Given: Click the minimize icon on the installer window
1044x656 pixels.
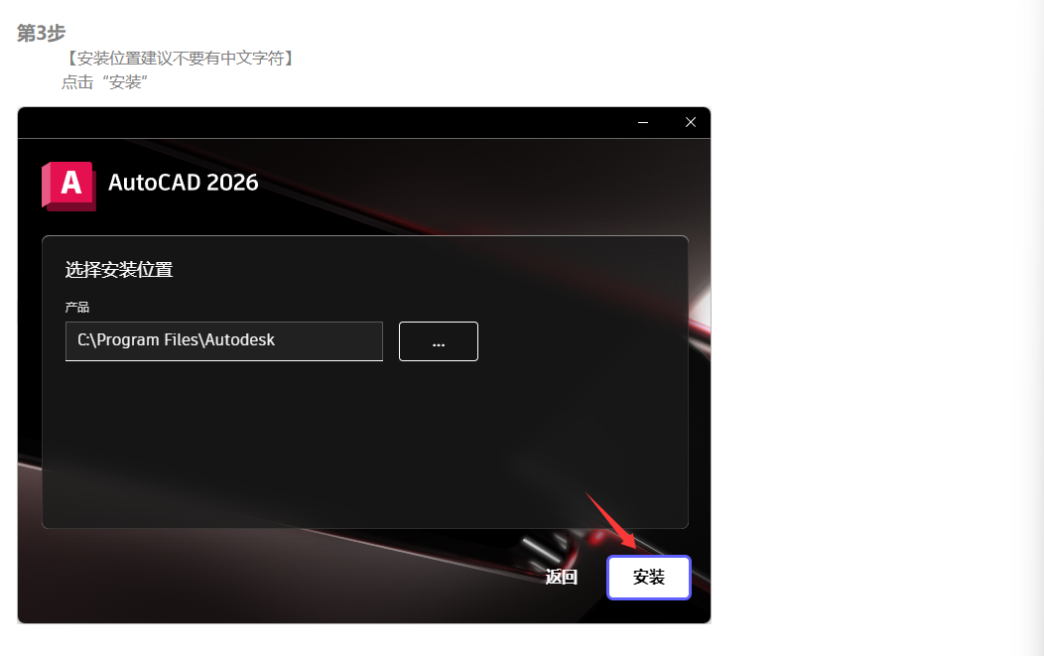Looking at the screenshot, I should (x=642, y=122).
